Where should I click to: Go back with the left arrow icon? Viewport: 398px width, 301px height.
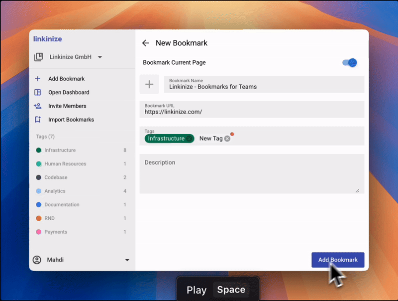coord(145,43)
